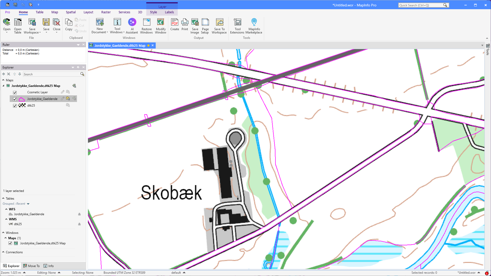Screen dimensions: 491x276
Task: Open the Info panel tab
Action: click(49, 266)
